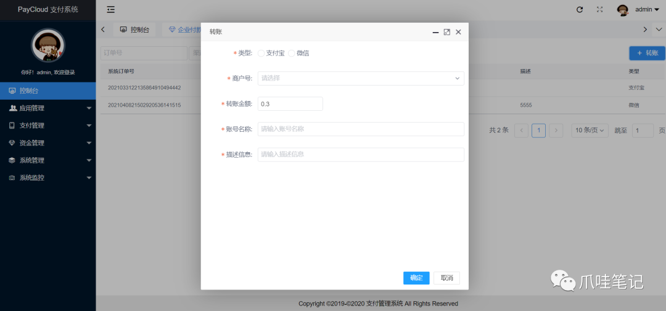The width and height of the screenshot is (666, 311).
Task: Click the 账号名称 input field
Action: click(x=361, y=129)
